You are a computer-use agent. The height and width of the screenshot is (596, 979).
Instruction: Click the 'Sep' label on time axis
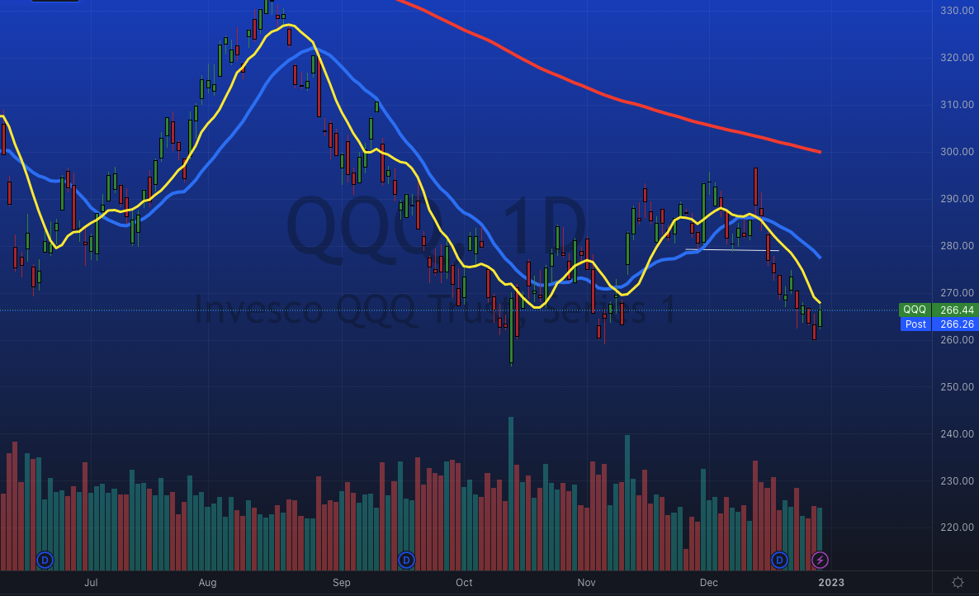342,582
